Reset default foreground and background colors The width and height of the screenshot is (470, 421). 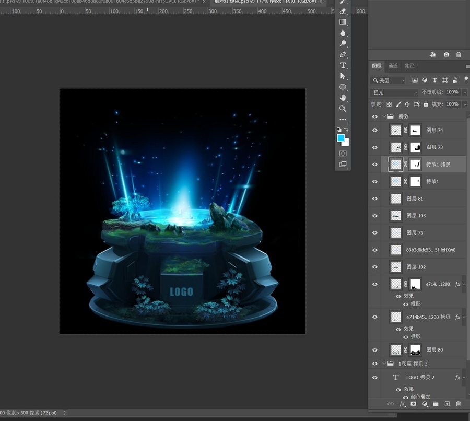pos(339,130)
